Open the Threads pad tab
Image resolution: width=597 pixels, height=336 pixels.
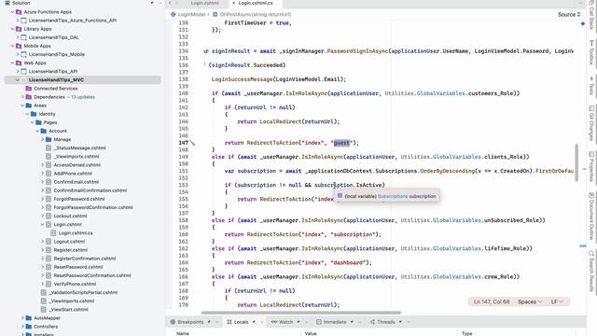pyautogui.click(x=385, y=322)
